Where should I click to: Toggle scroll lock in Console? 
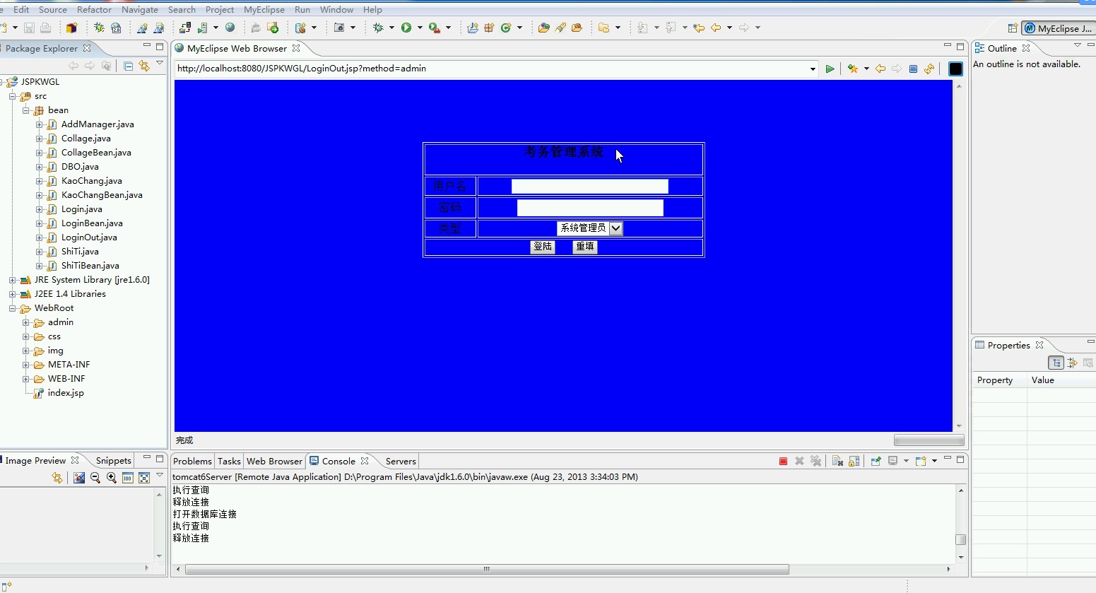pos(854,461)
